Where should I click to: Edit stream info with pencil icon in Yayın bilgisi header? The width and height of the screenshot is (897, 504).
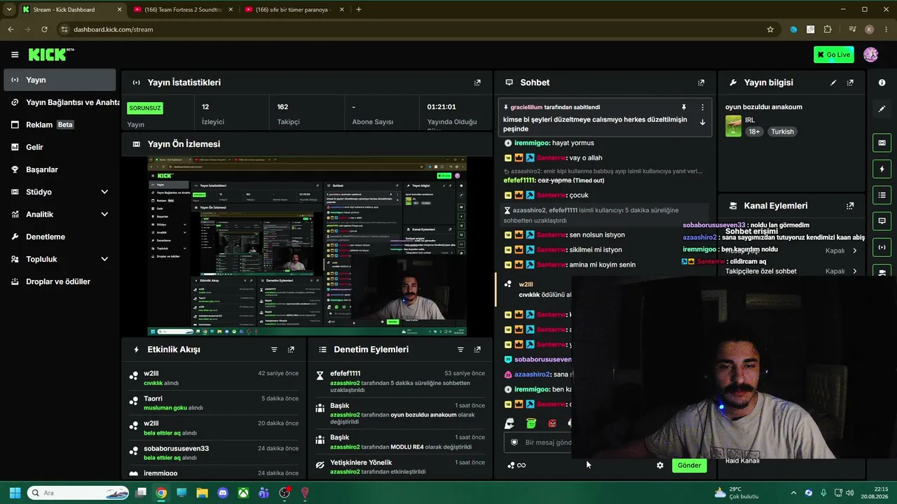833,83
